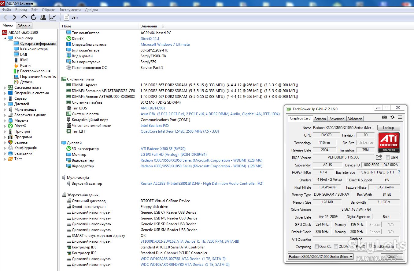The height and width of the screenshot is (271, 414).
Task: Select the Датчик sensor icon in the tree
Action: point(16,82)
